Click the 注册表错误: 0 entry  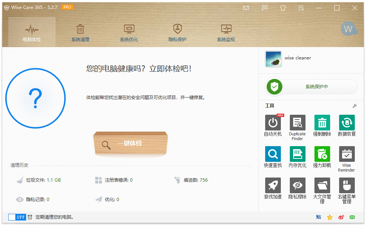114,180
